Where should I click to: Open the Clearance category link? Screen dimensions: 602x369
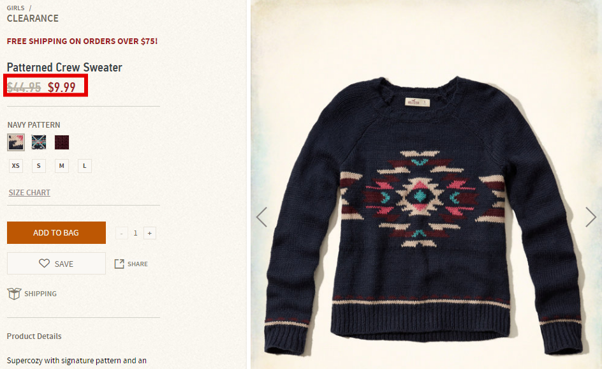click(x=33, y=19)
